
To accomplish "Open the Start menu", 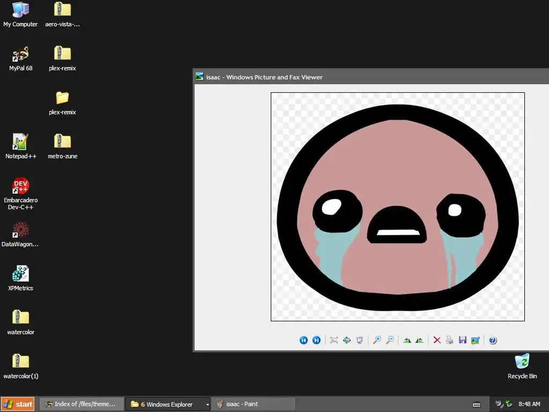I will click(x=18, y=404).
